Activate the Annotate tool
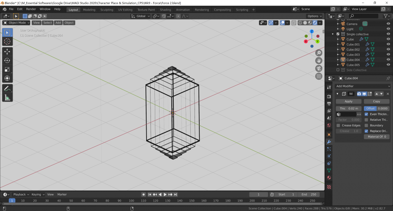 tap(7, 89)
